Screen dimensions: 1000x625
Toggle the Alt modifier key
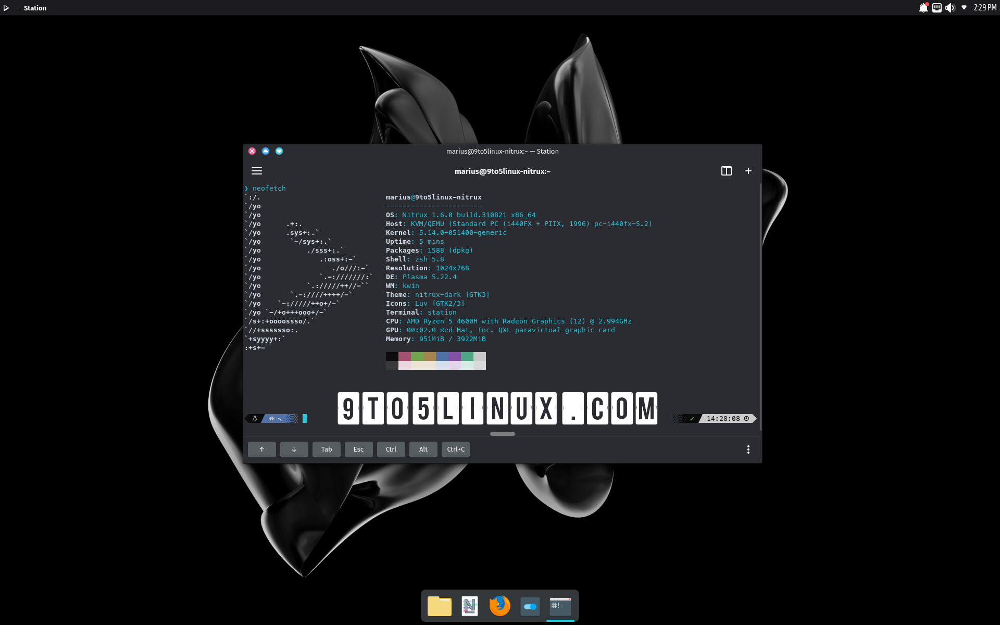coord(423,449)
